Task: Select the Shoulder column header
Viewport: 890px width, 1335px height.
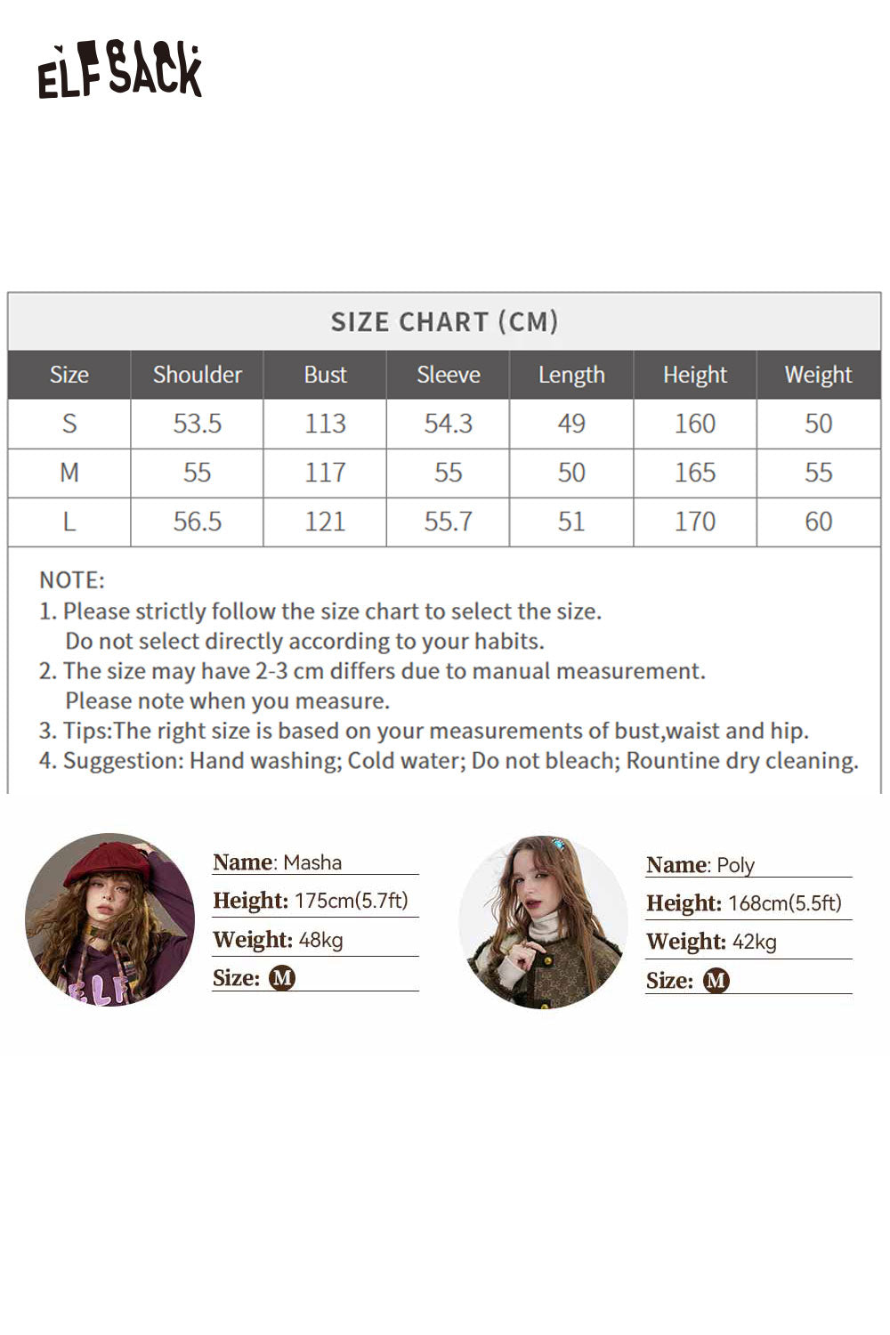Action: pyautogui.click(x=197, y=375)
